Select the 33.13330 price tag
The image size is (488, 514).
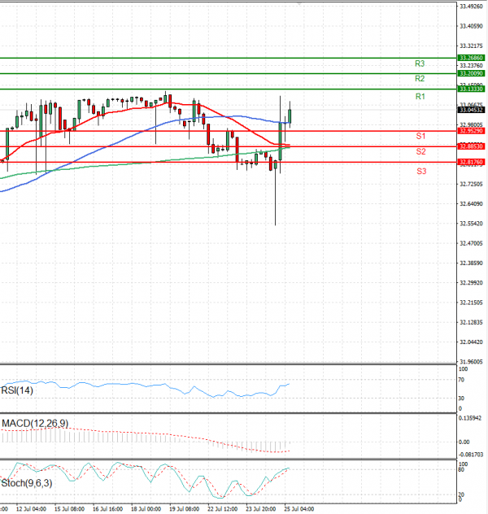pos(471,89)
